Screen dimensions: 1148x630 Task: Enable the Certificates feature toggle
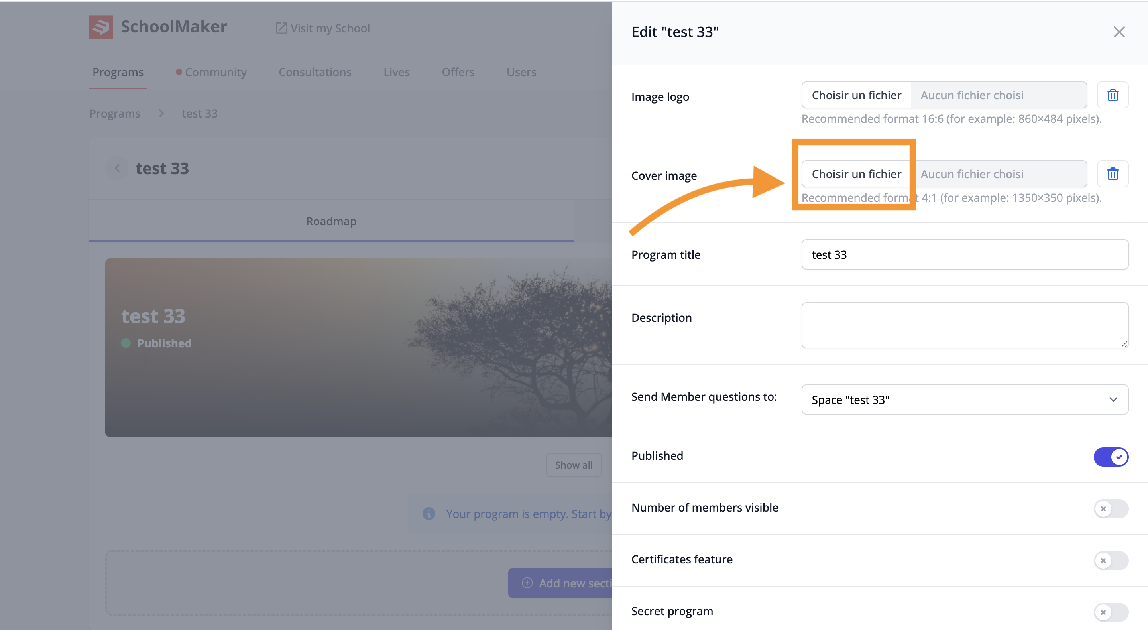1111,560
